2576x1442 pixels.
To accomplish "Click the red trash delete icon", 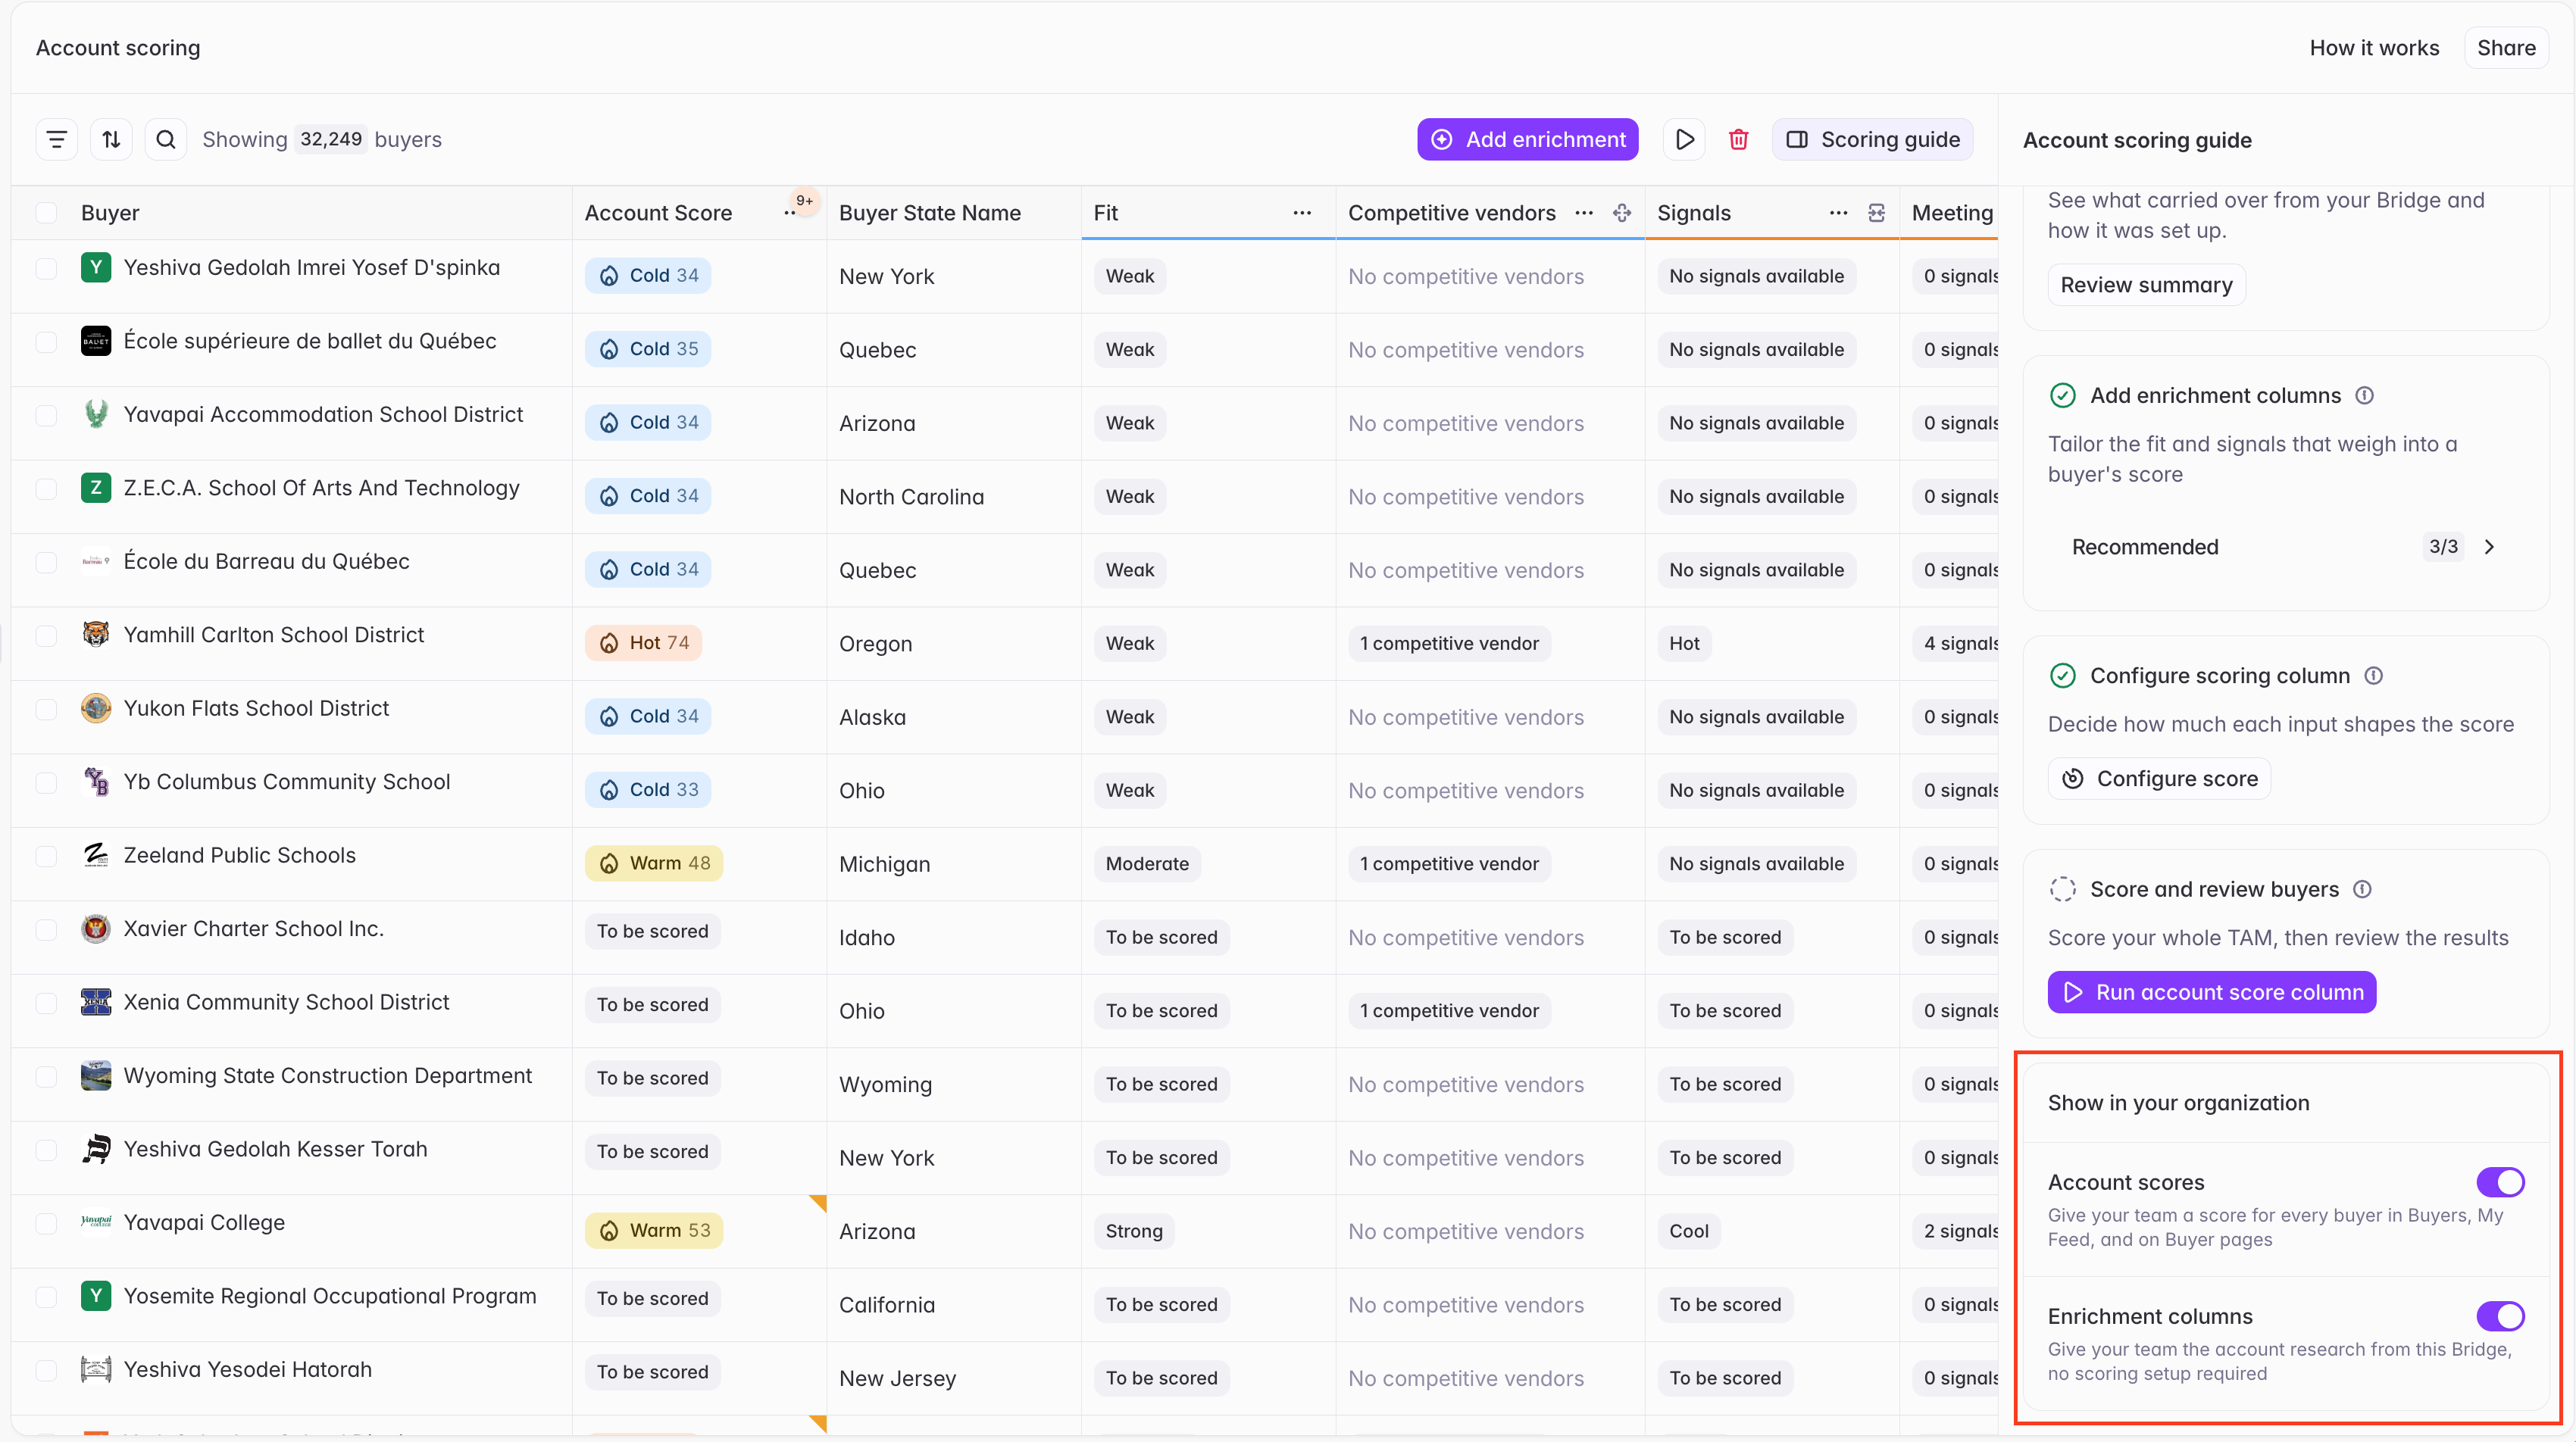I will pos(1739,140).
